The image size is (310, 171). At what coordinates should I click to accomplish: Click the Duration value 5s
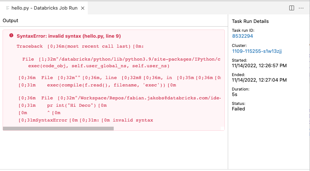coord(234,95)
